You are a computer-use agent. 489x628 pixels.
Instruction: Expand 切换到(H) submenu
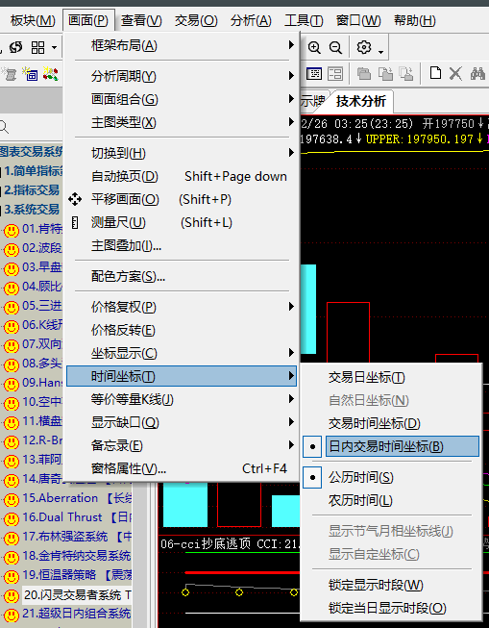pos(182,153)
